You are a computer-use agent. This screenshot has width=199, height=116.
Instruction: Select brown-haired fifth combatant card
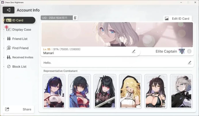(156, 91)
